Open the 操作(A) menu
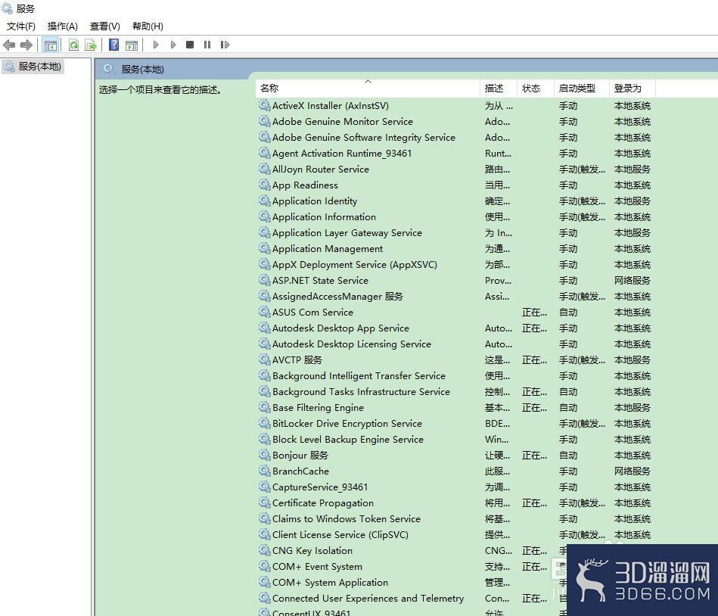 [63, 26]
